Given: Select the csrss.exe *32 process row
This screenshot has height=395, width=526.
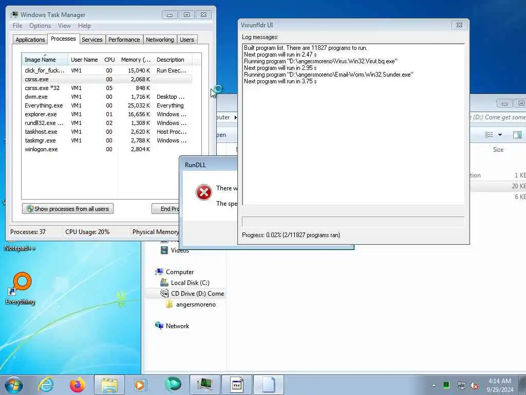Looking at the screenshot, I should click(107, 87).
